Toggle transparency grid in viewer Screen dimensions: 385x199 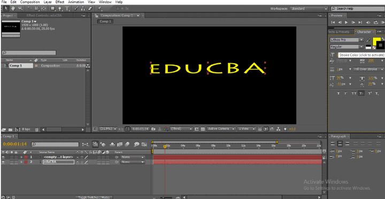(x=203, y=129)
